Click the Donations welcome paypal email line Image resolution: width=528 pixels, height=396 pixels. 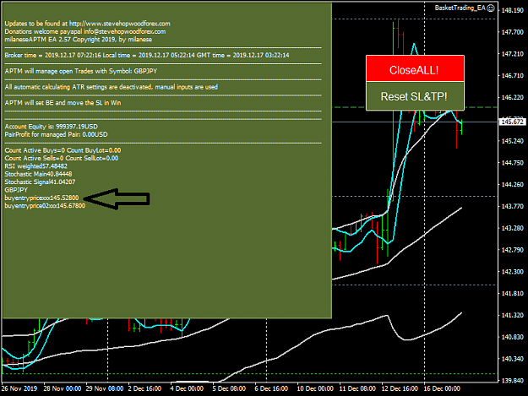85,31
